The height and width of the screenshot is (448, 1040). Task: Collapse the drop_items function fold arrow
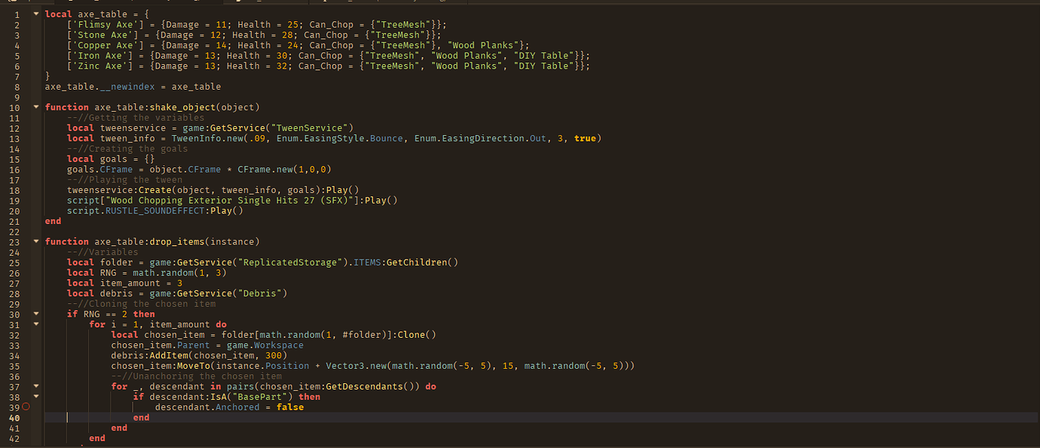(35, 241)
